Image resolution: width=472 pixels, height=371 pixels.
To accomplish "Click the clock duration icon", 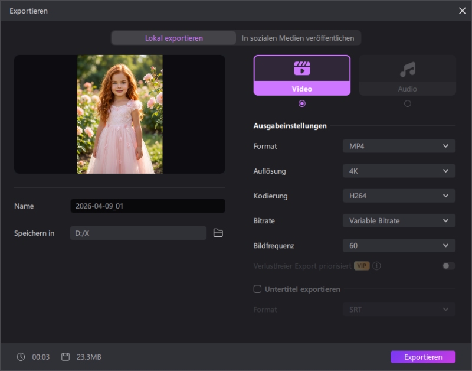I will coord(21,357).
